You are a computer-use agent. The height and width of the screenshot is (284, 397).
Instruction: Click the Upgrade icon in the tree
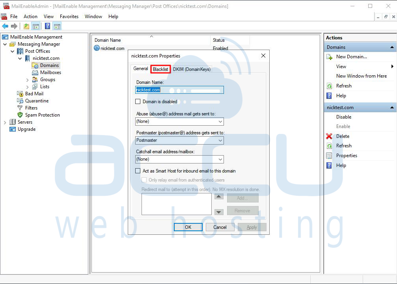click(x=13, y=129)
